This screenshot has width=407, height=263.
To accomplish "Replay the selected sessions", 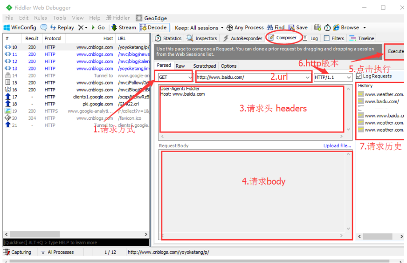I will 62,28.
